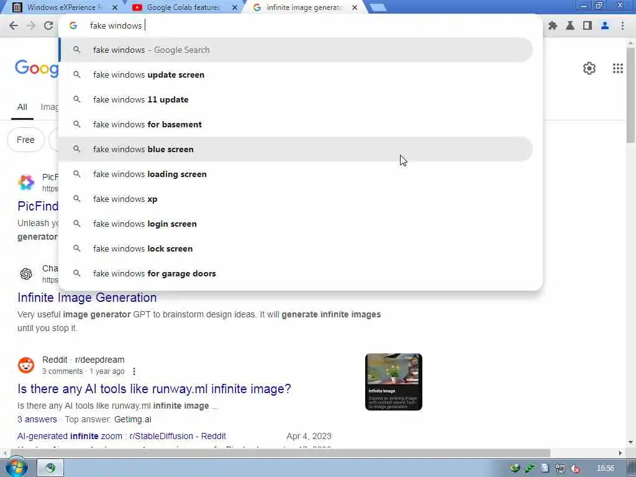
Task: Select the All results tab
Action: click(x=22, y=107)
